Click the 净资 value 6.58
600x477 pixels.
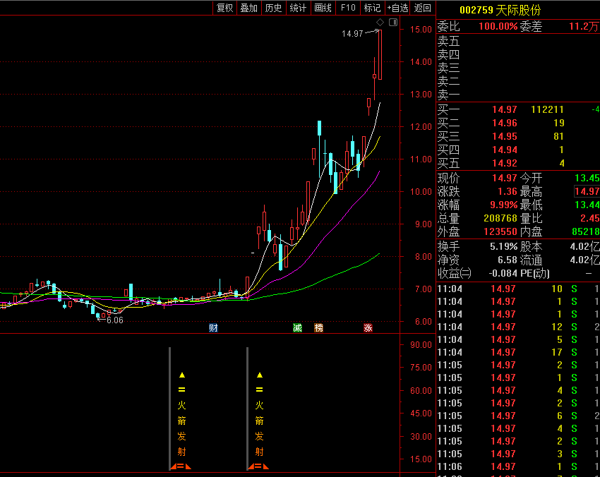click(x=508, y=260)
